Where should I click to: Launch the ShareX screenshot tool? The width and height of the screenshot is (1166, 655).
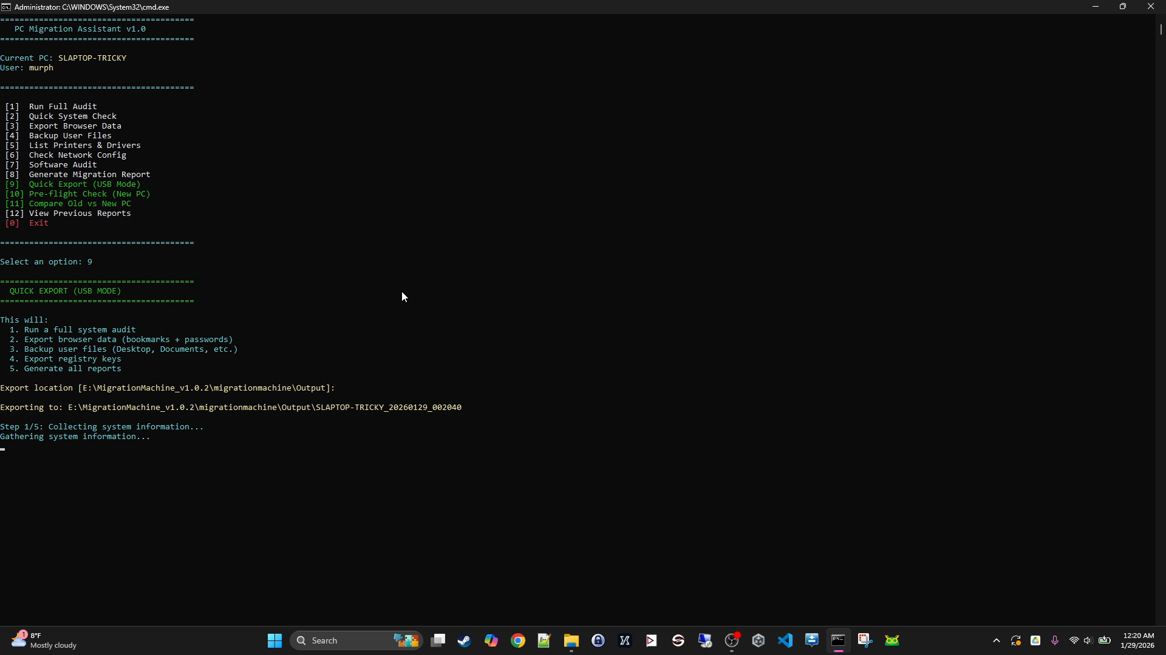click(865, 640)
